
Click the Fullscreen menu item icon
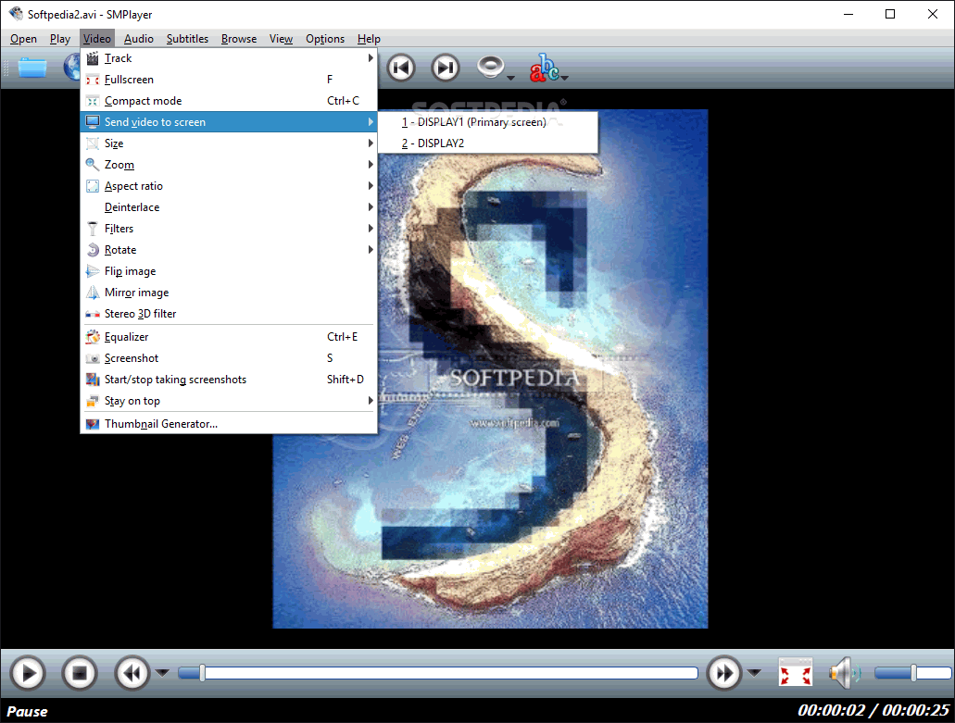tap(93, 80)
